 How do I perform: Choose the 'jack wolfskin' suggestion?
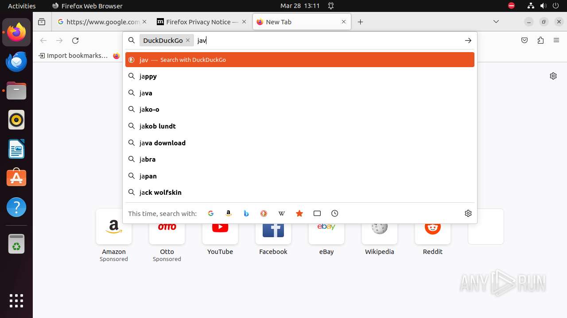[300, 193]
